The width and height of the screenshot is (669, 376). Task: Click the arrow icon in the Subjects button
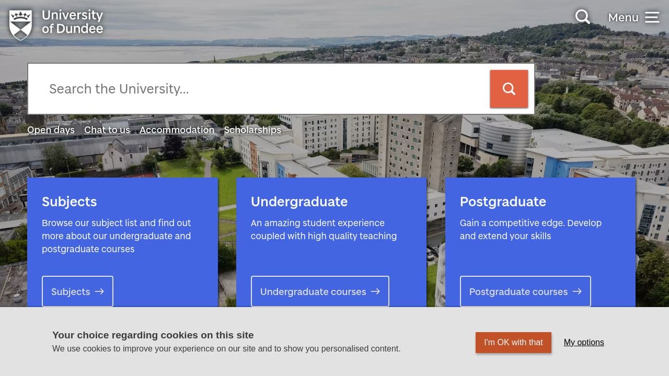(99, 291)
